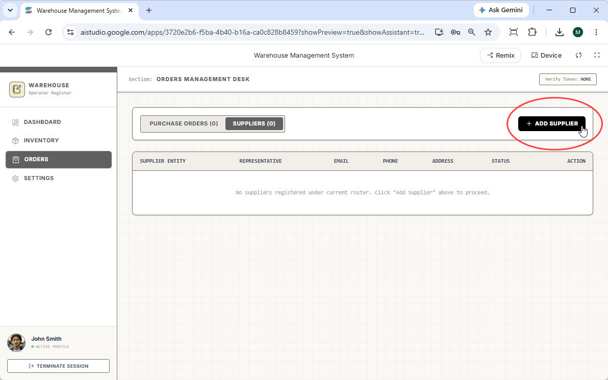The height and width of the screenshot is (380, 608).
Task: Click the Inventory box icon
Action: [x=15, y=141]
